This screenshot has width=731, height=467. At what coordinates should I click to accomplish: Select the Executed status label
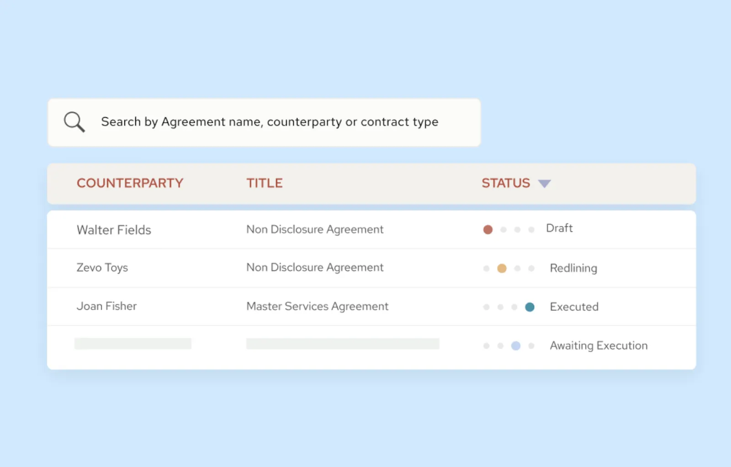coord(574,307)
